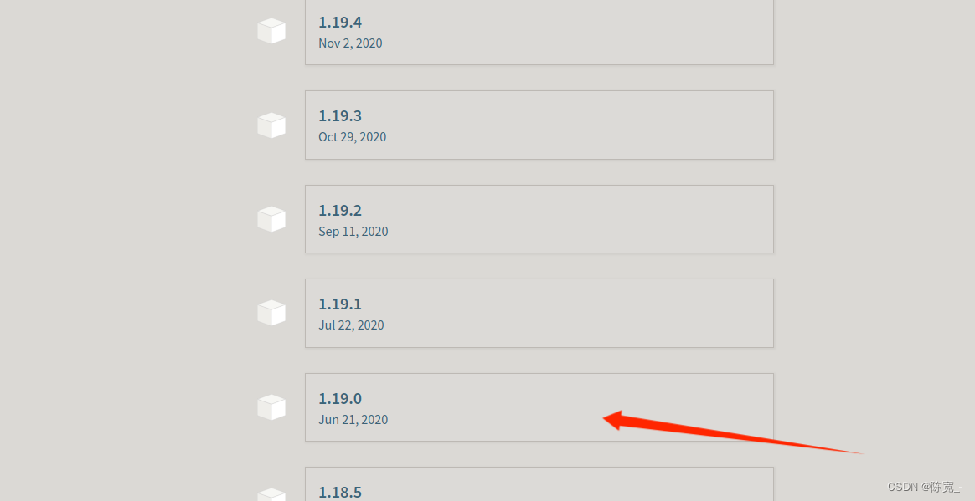Click the Nov 2, 2020 date
Viewport: 975px width, 501px height.
[x=351, y=43]
